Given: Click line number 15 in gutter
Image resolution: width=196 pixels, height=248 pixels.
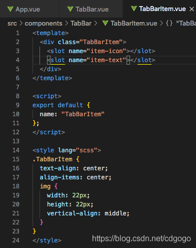Looking at the screenshot, I should 16,159.
